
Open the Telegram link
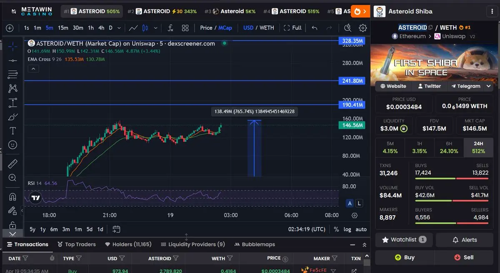click(x=465, y=86)
